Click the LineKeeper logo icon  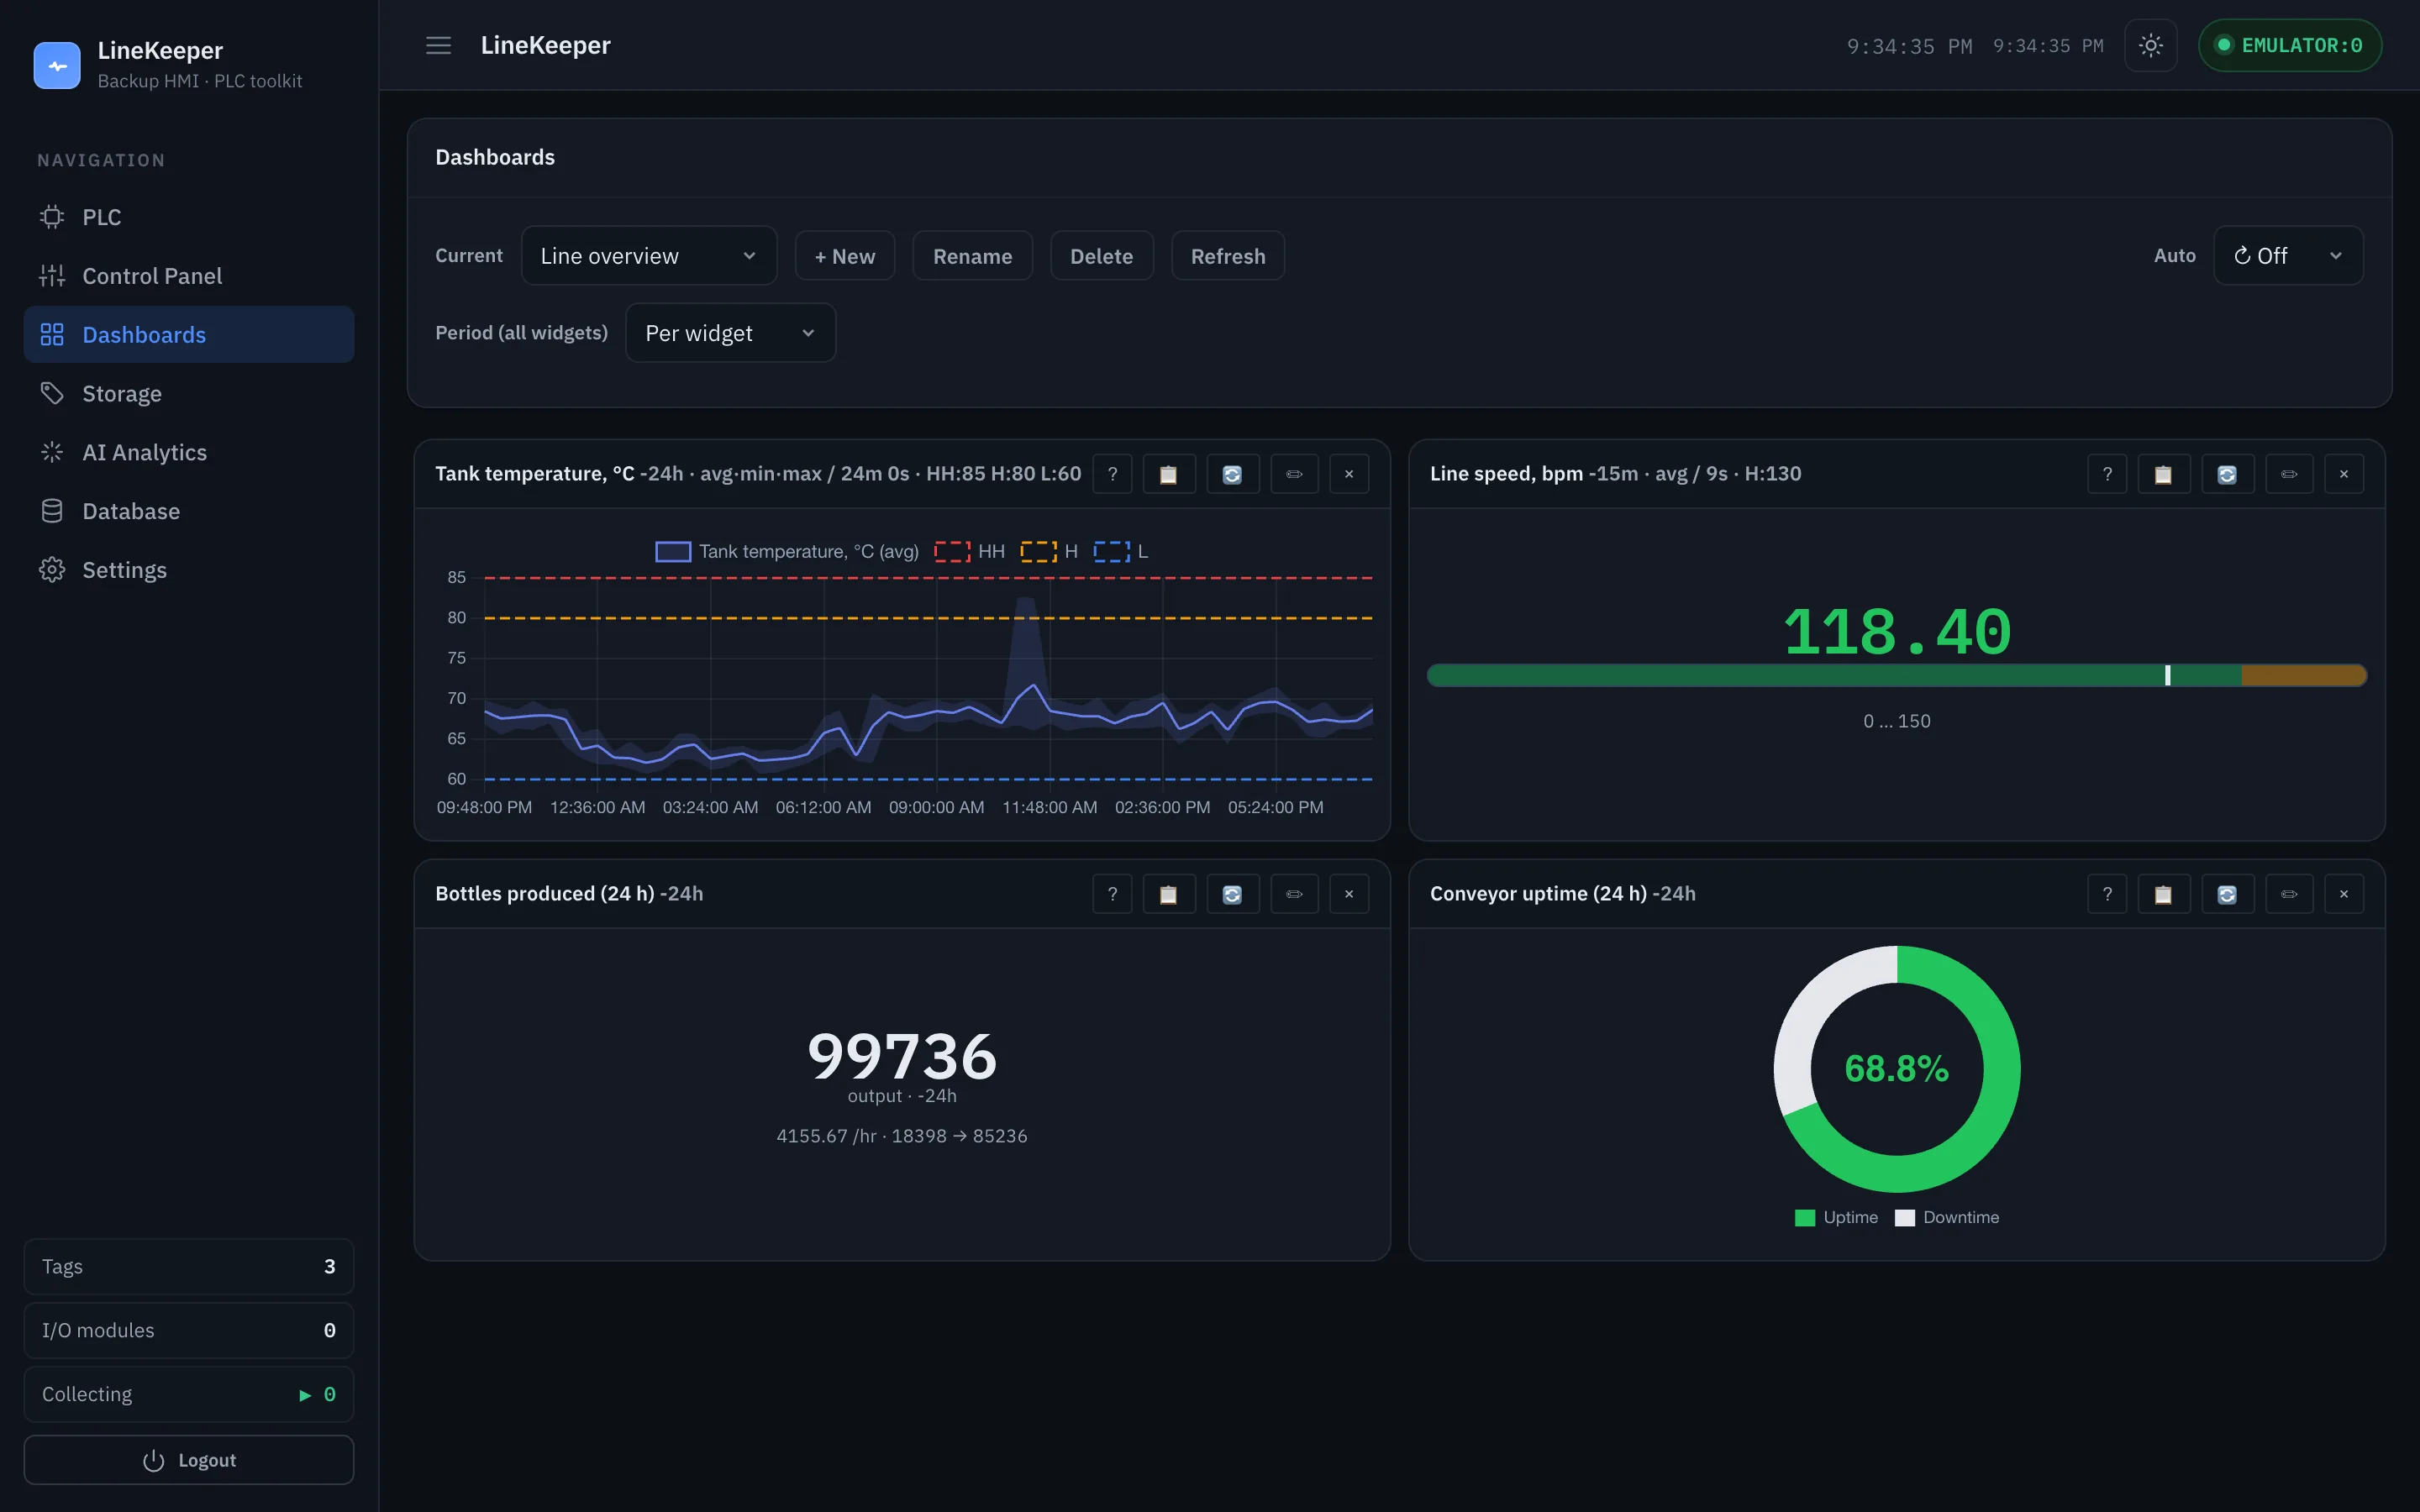(57, 65)
